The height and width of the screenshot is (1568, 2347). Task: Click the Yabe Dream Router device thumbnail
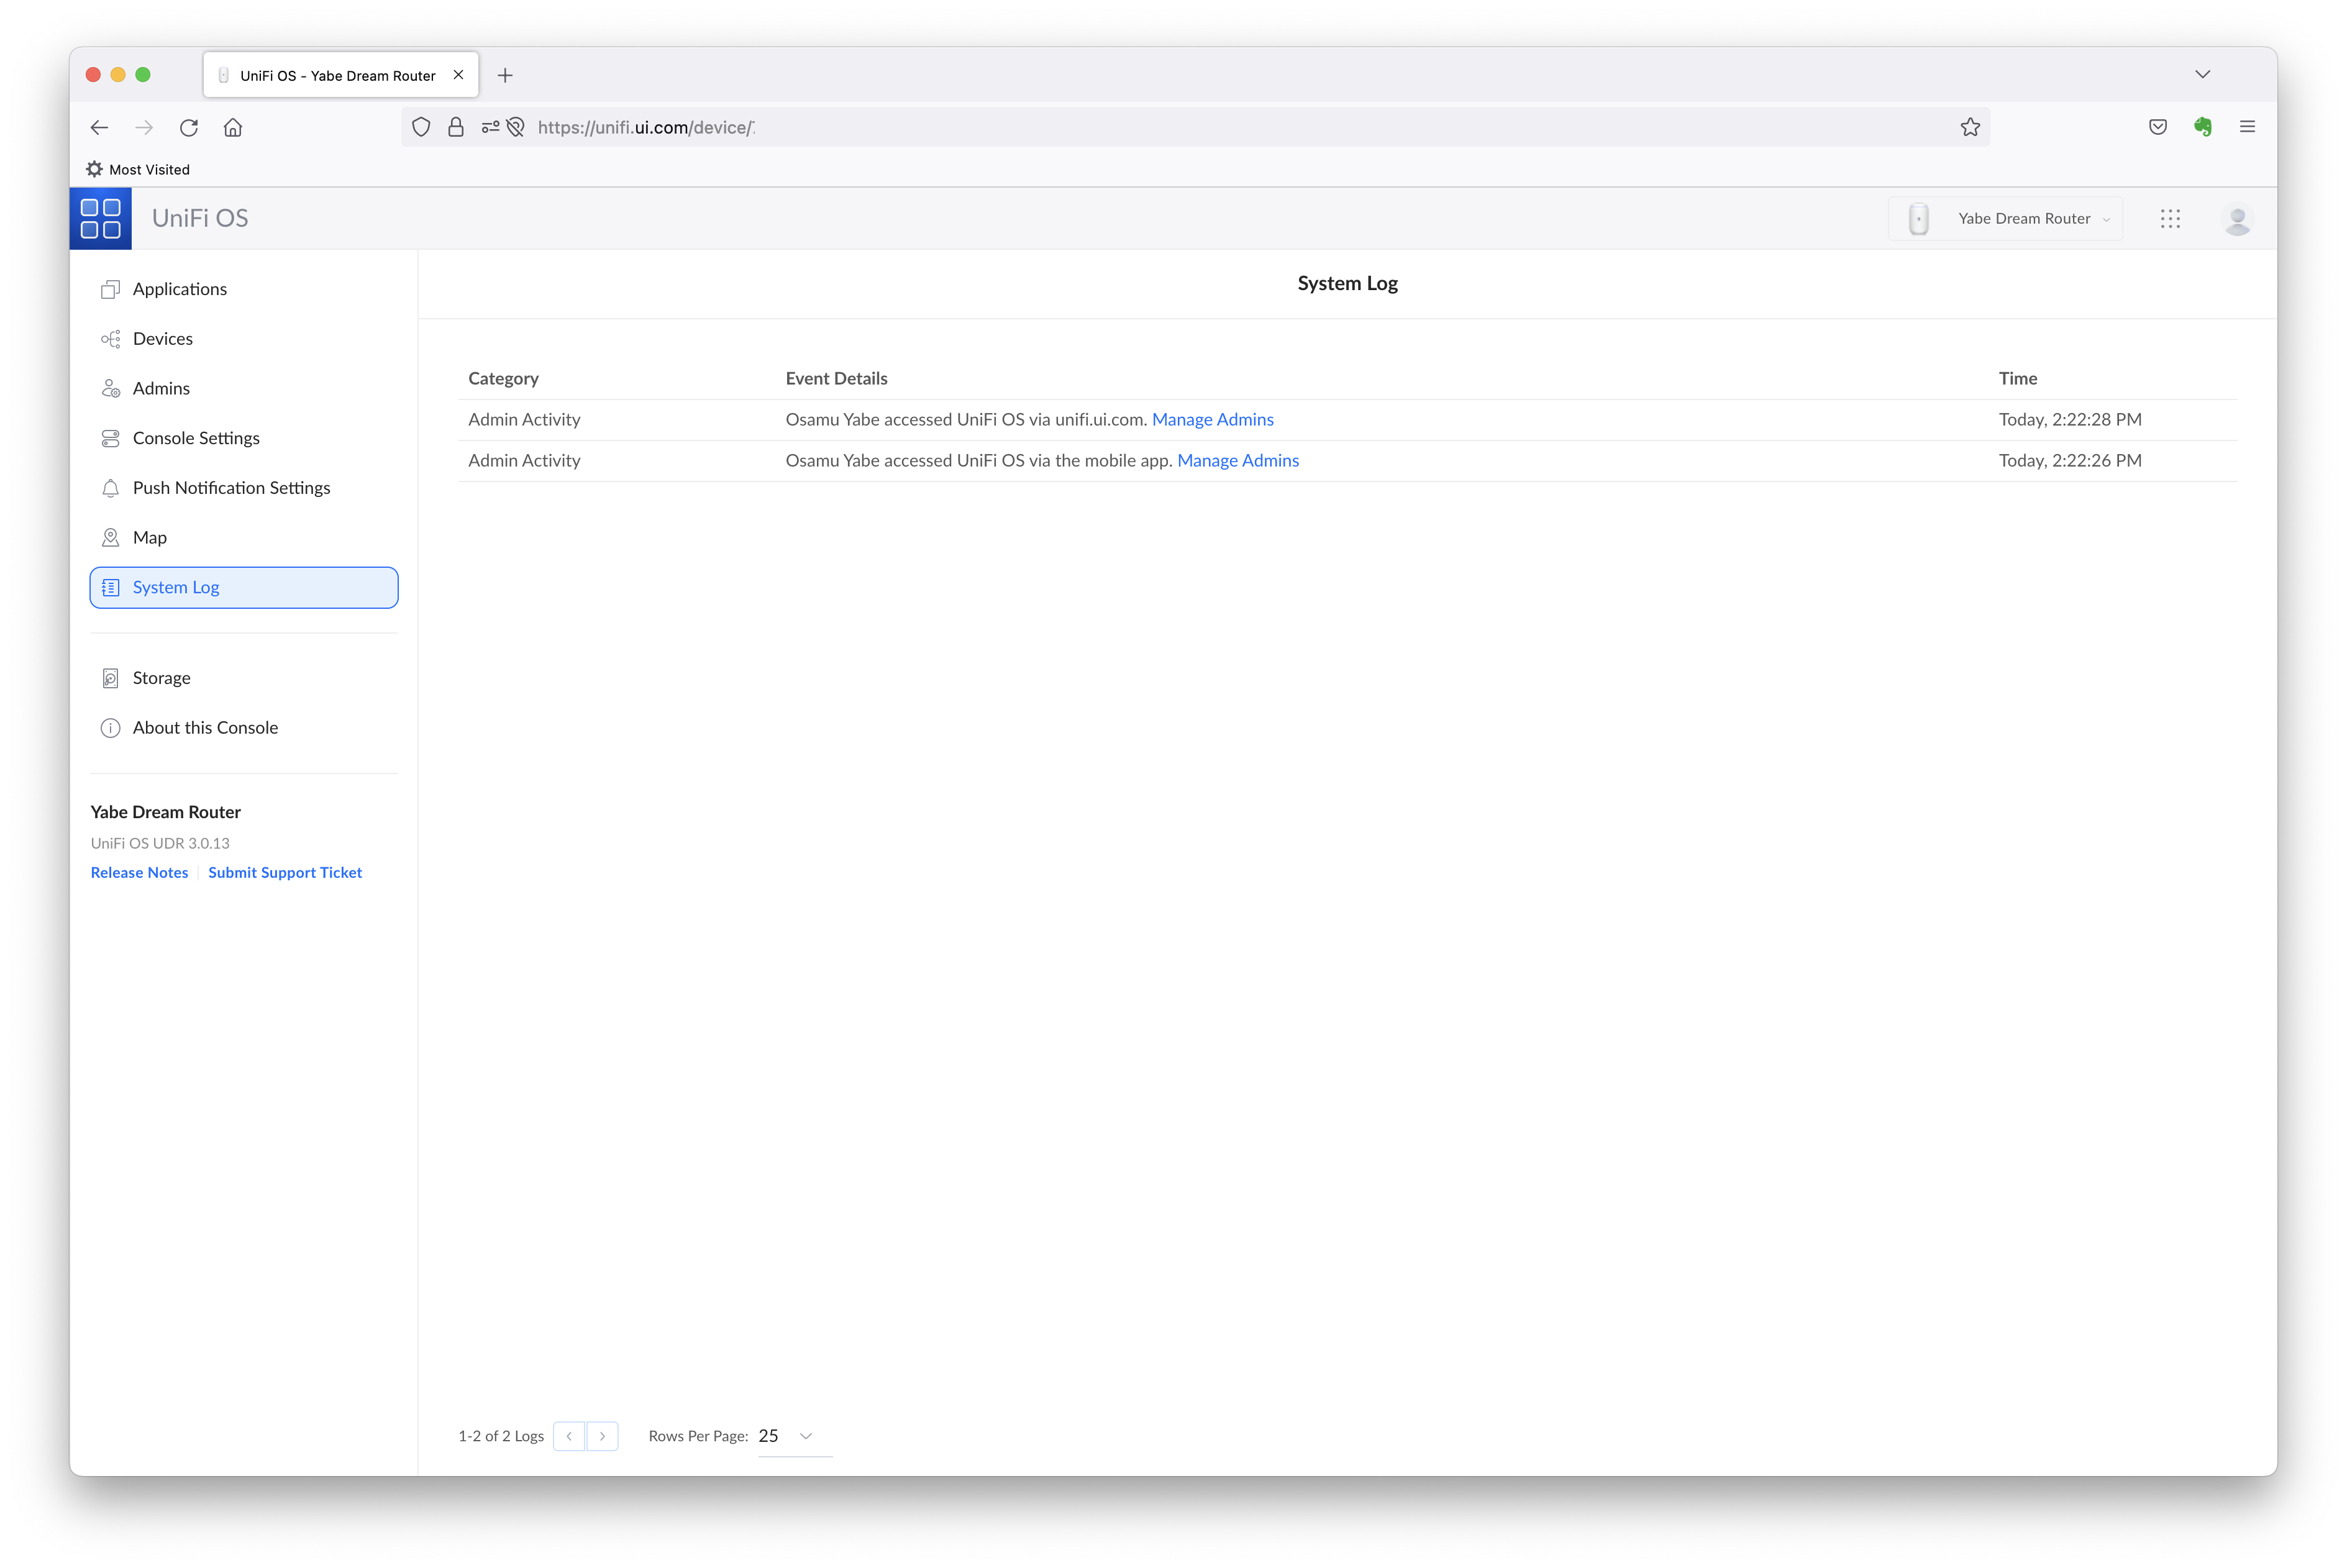coord(1918,219)
